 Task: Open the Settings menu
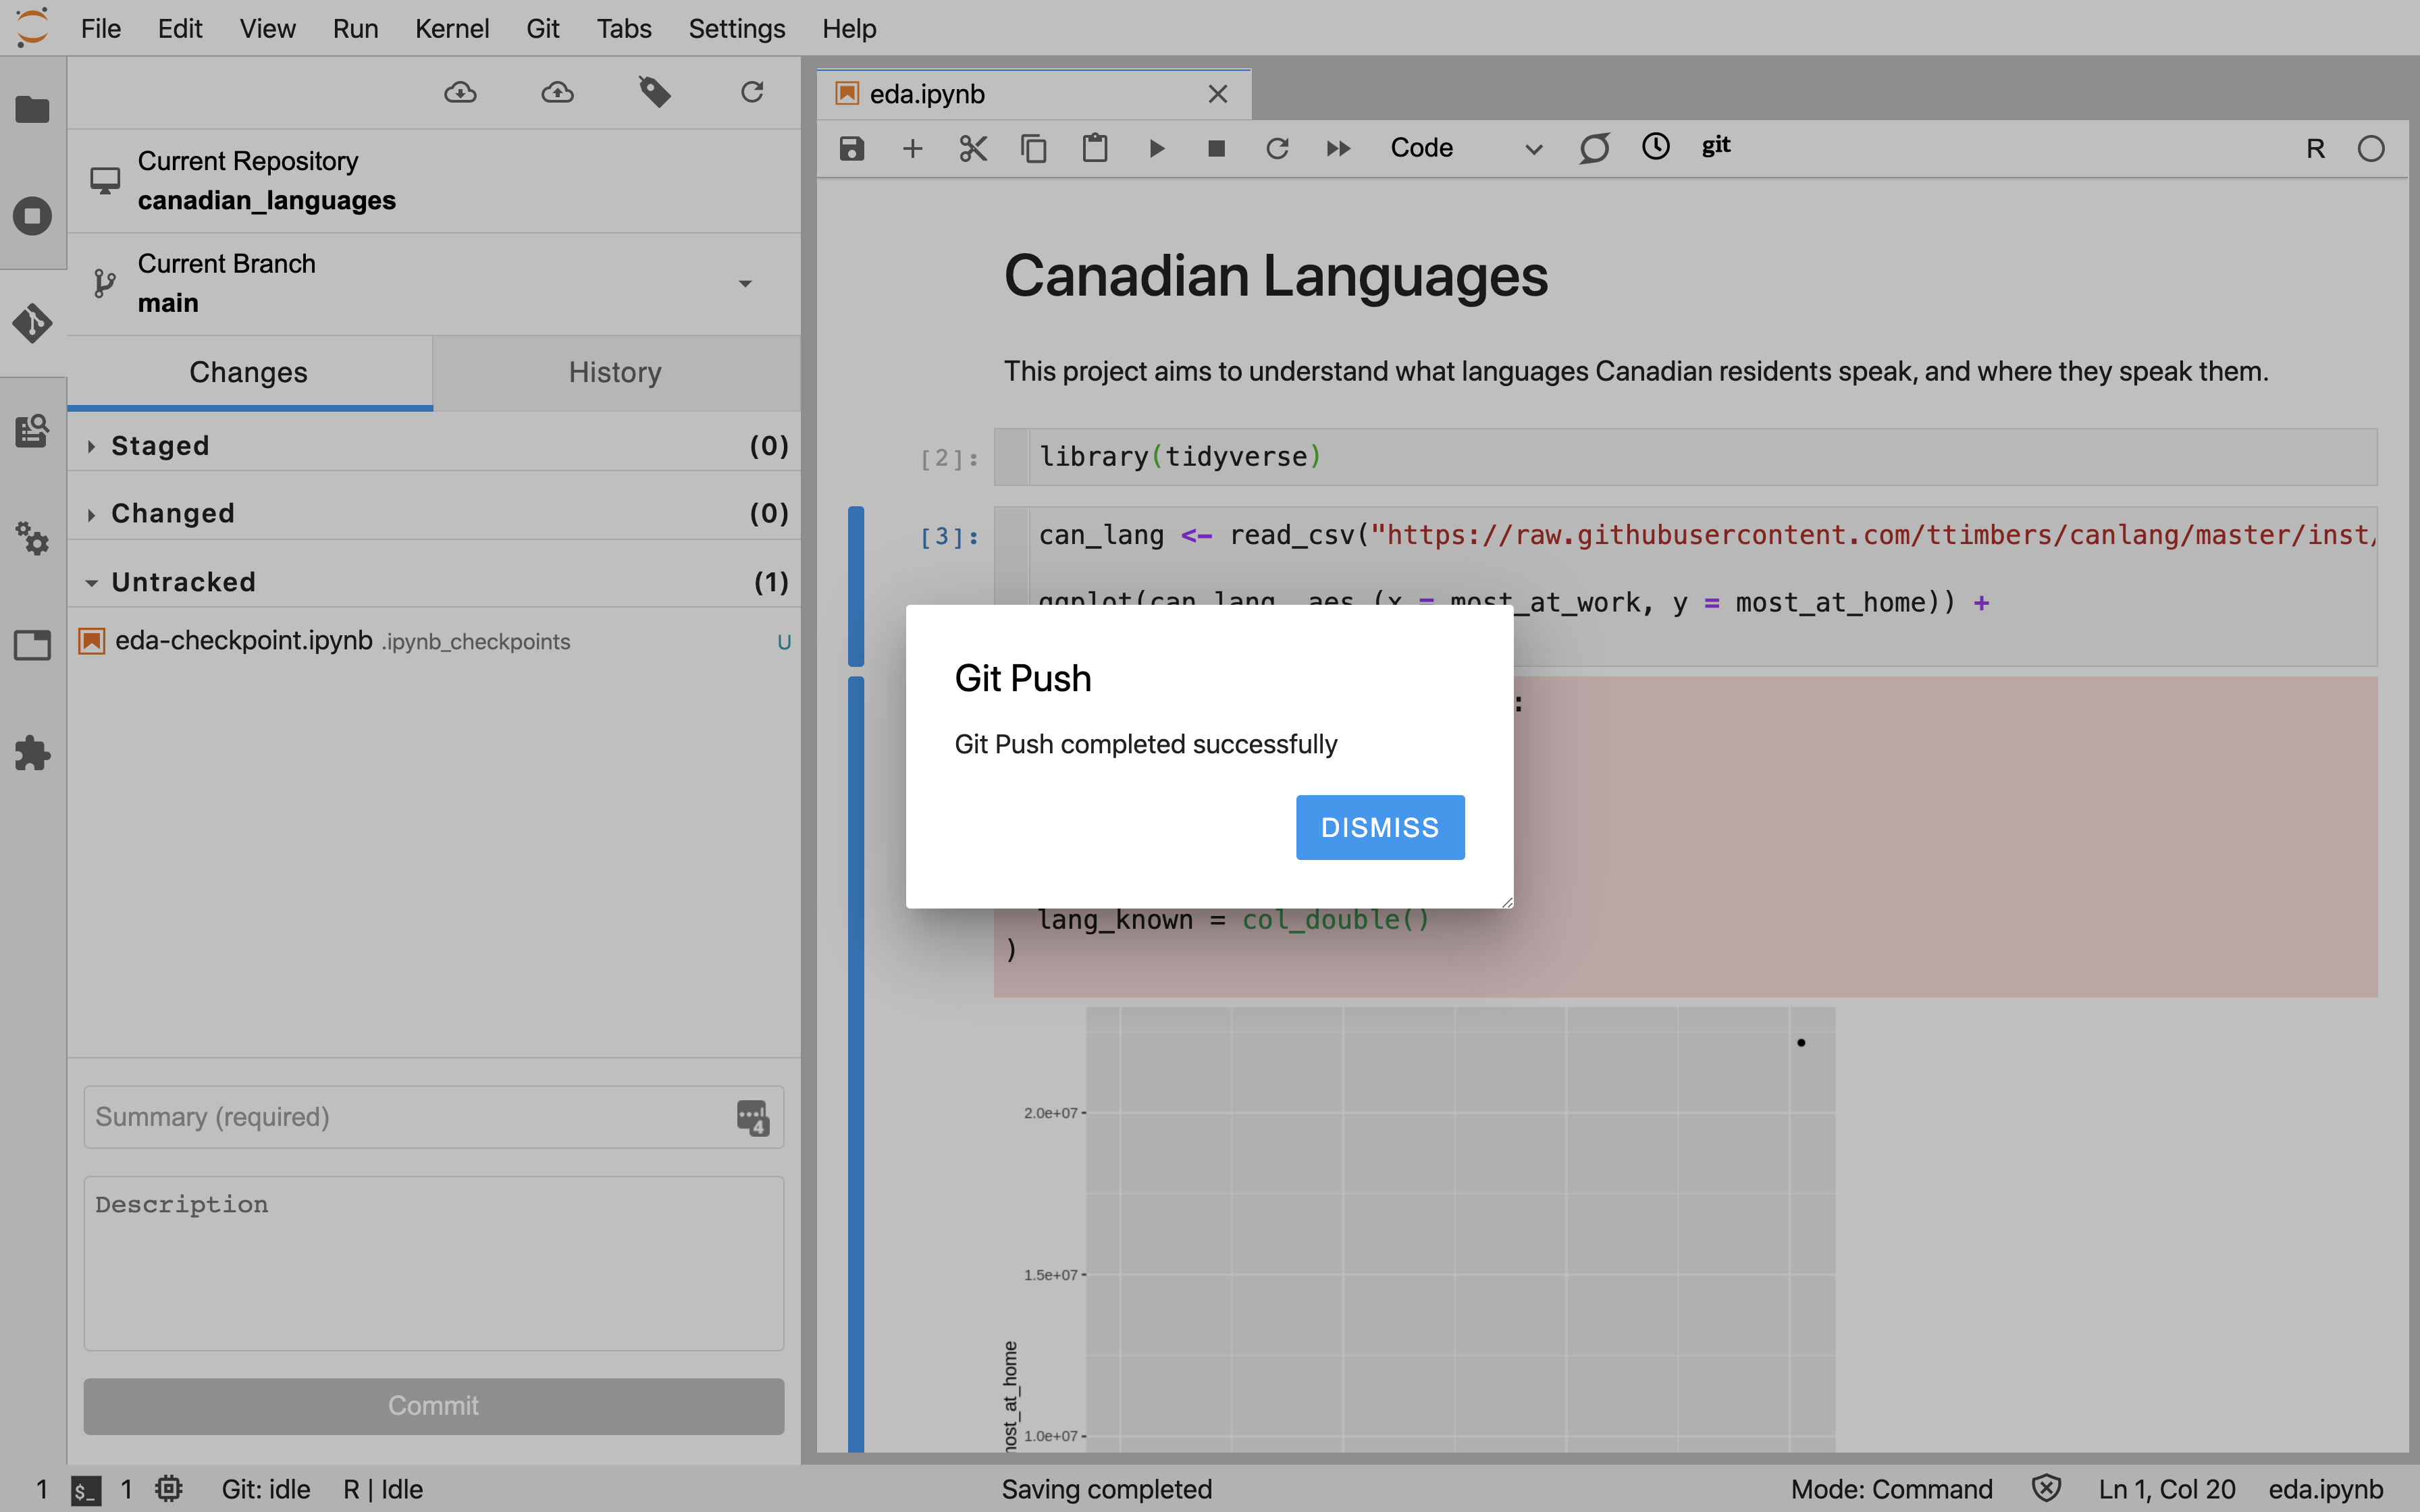pyautogui.click(x=736, y=28)
